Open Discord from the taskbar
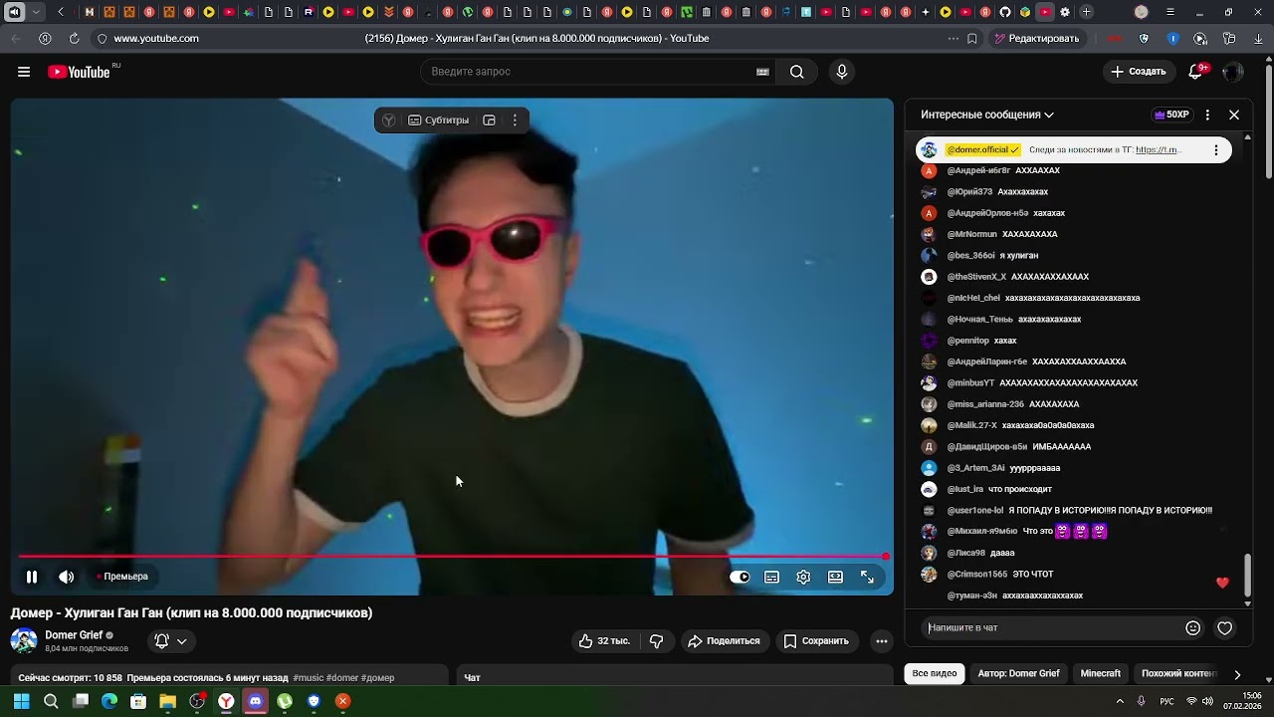Screen dimensions: 1274x717 point(255,701)
